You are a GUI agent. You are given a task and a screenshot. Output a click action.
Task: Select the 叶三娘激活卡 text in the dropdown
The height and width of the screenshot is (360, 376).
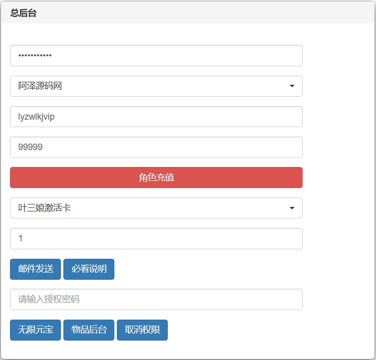pos(44,208)
